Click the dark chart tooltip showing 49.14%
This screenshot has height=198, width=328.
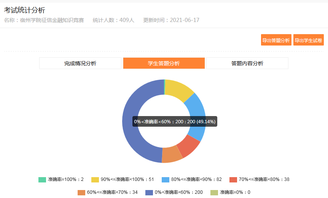(x=175, y=122)
